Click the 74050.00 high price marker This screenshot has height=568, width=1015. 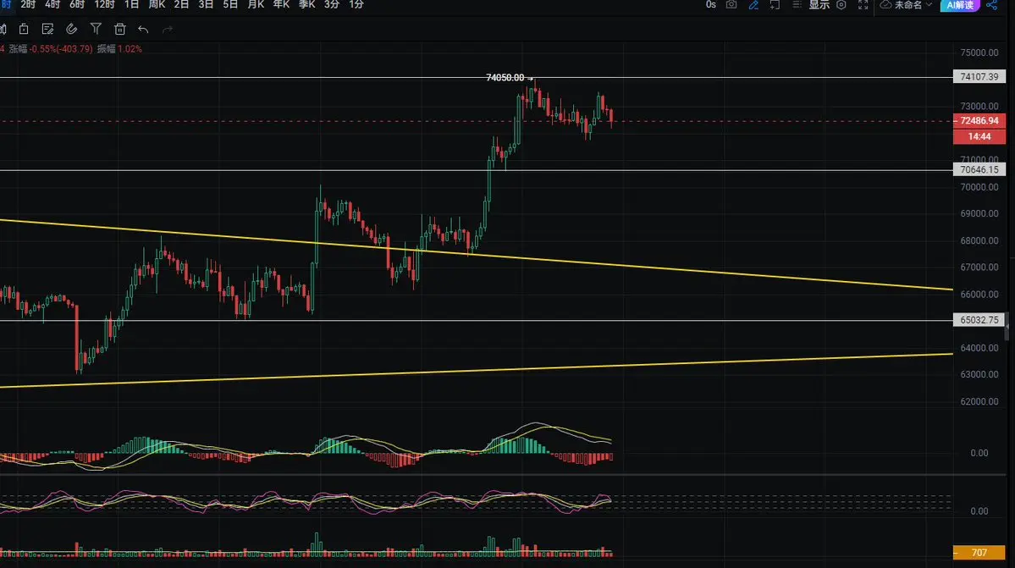tap(509, 78)
